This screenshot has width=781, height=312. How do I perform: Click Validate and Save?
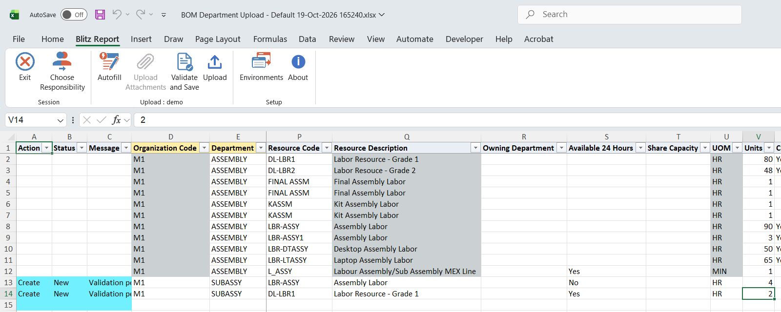185,72
